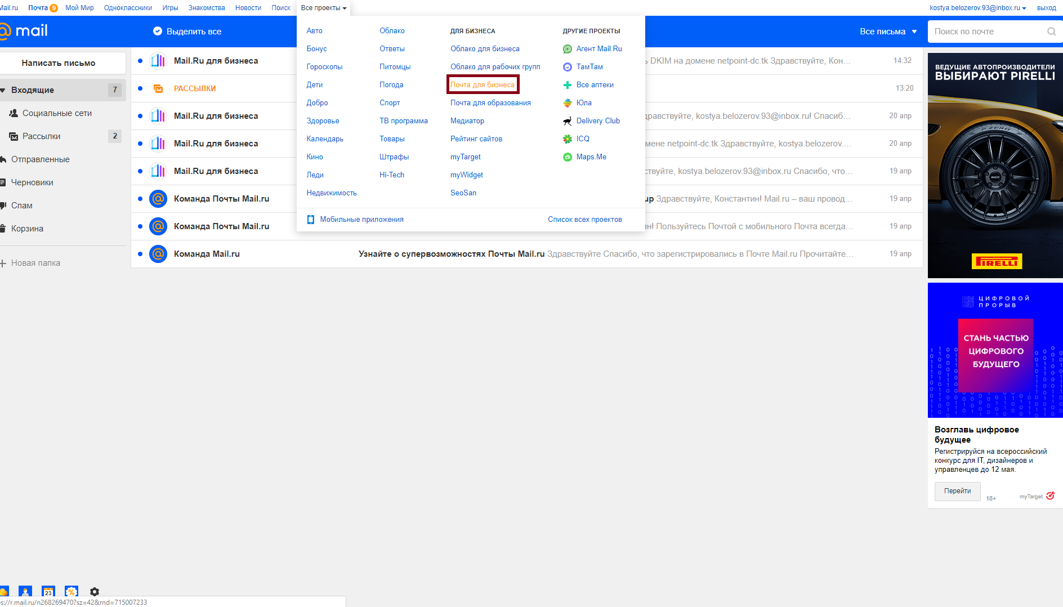Click the Рассылки folder icon in sidebar
This screenshot has width=1063, height=607.
[x=14, y=136]
